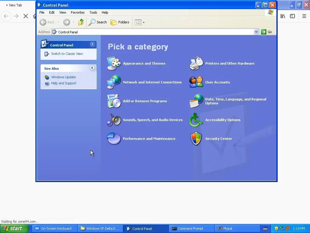Viewport: 310px width, 233px height.
Task: Click Date, Time, Language, and Regional Options link
Action: click(x=236, y=101)
